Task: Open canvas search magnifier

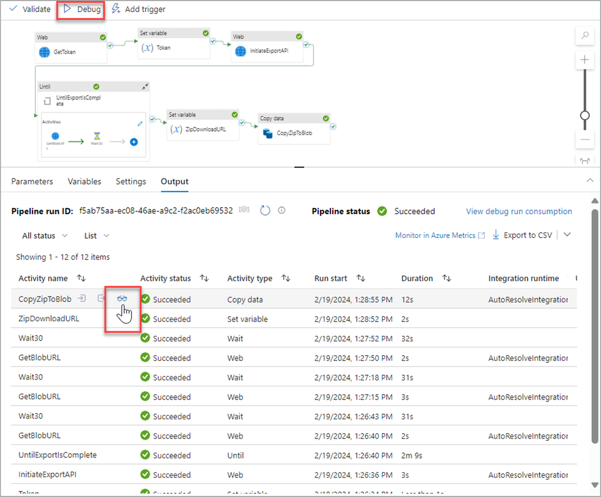Action: click(x=585, y=35)
